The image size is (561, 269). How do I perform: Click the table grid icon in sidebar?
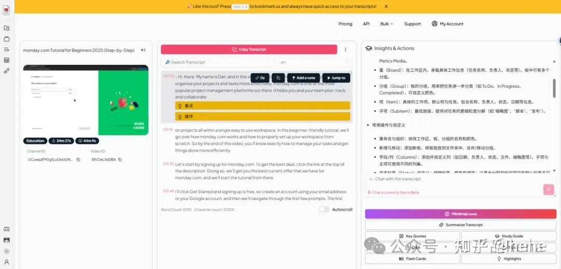(x=7, y=60)
